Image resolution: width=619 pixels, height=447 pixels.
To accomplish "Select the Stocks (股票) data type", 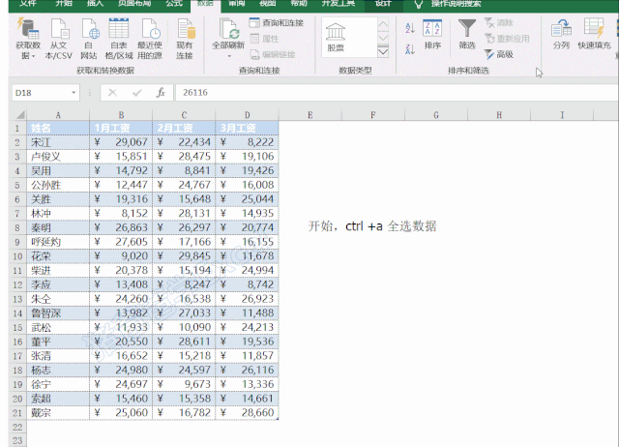I will click(336, 38).
